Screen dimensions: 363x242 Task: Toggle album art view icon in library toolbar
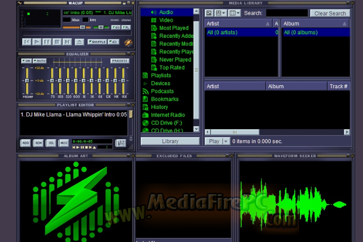click(x=209, y=13)
